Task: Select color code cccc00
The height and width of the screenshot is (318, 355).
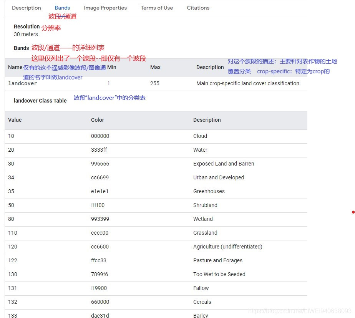Action: [x=100, y=233]
